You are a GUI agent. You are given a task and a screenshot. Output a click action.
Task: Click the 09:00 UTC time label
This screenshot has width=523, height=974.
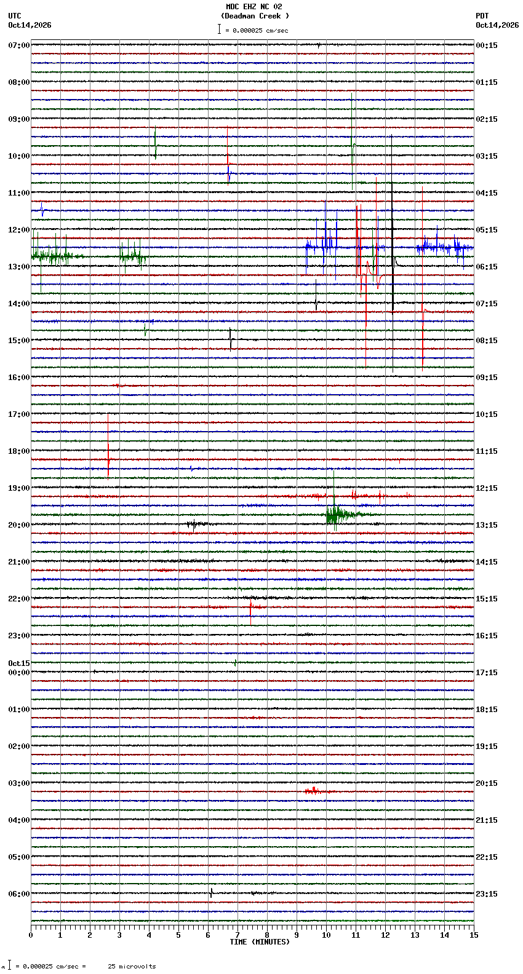coord(19,119)
